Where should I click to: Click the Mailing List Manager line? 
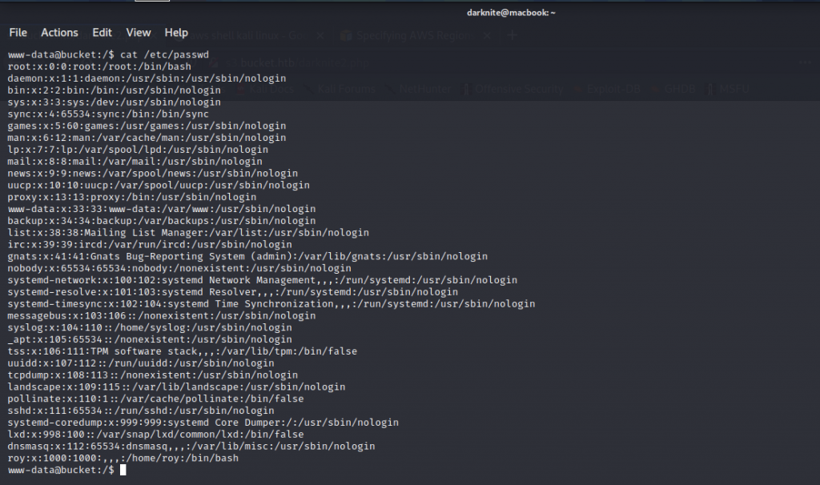coord(188,232)
